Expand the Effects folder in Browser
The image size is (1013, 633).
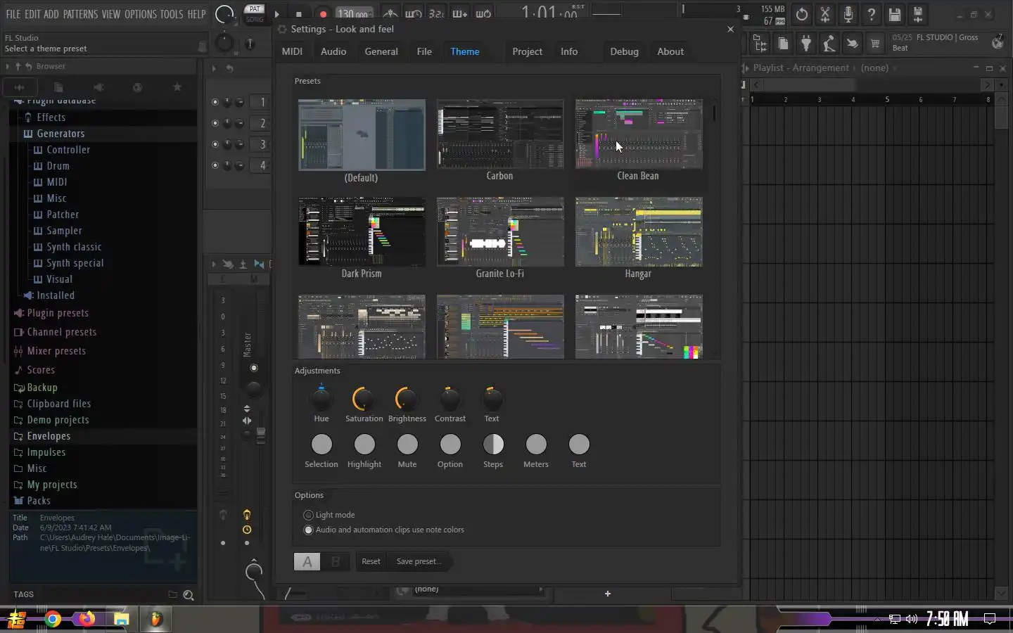51,117
